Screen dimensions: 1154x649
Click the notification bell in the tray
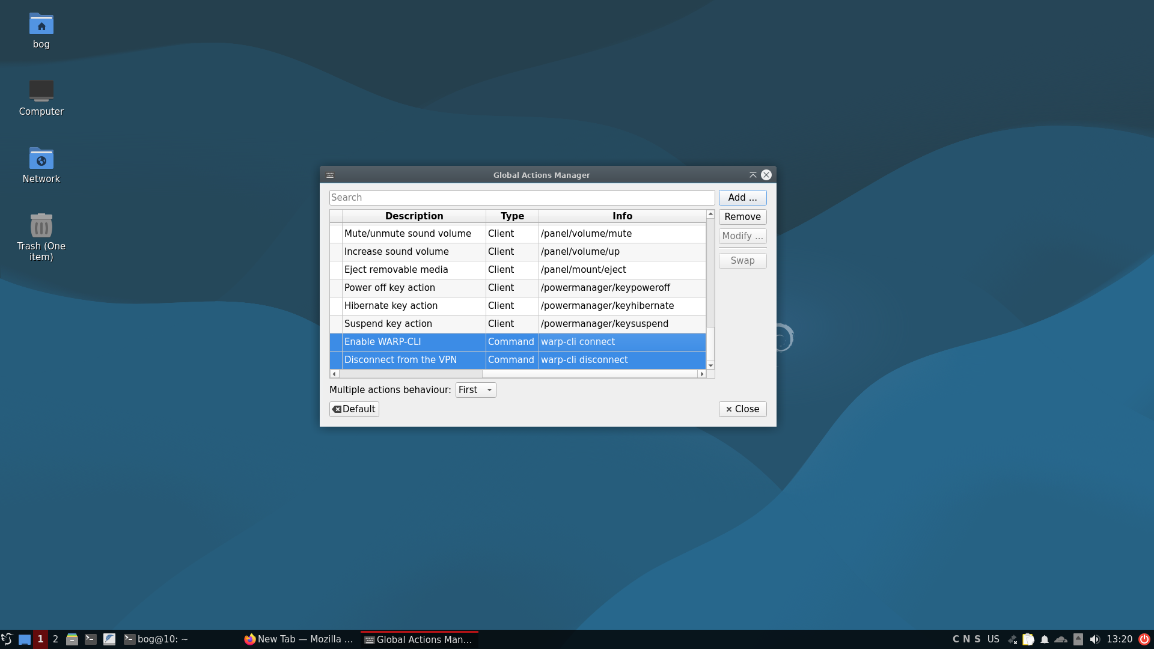[x=1045, y=639]
